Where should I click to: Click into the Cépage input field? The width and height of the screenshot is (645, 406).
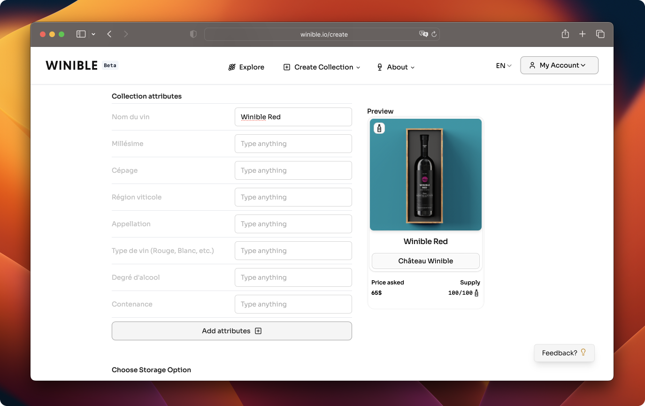pos(293,170)
